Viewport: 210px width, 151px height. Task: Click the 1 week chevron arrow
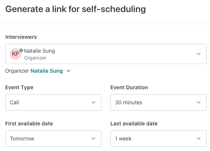point(199,139)
